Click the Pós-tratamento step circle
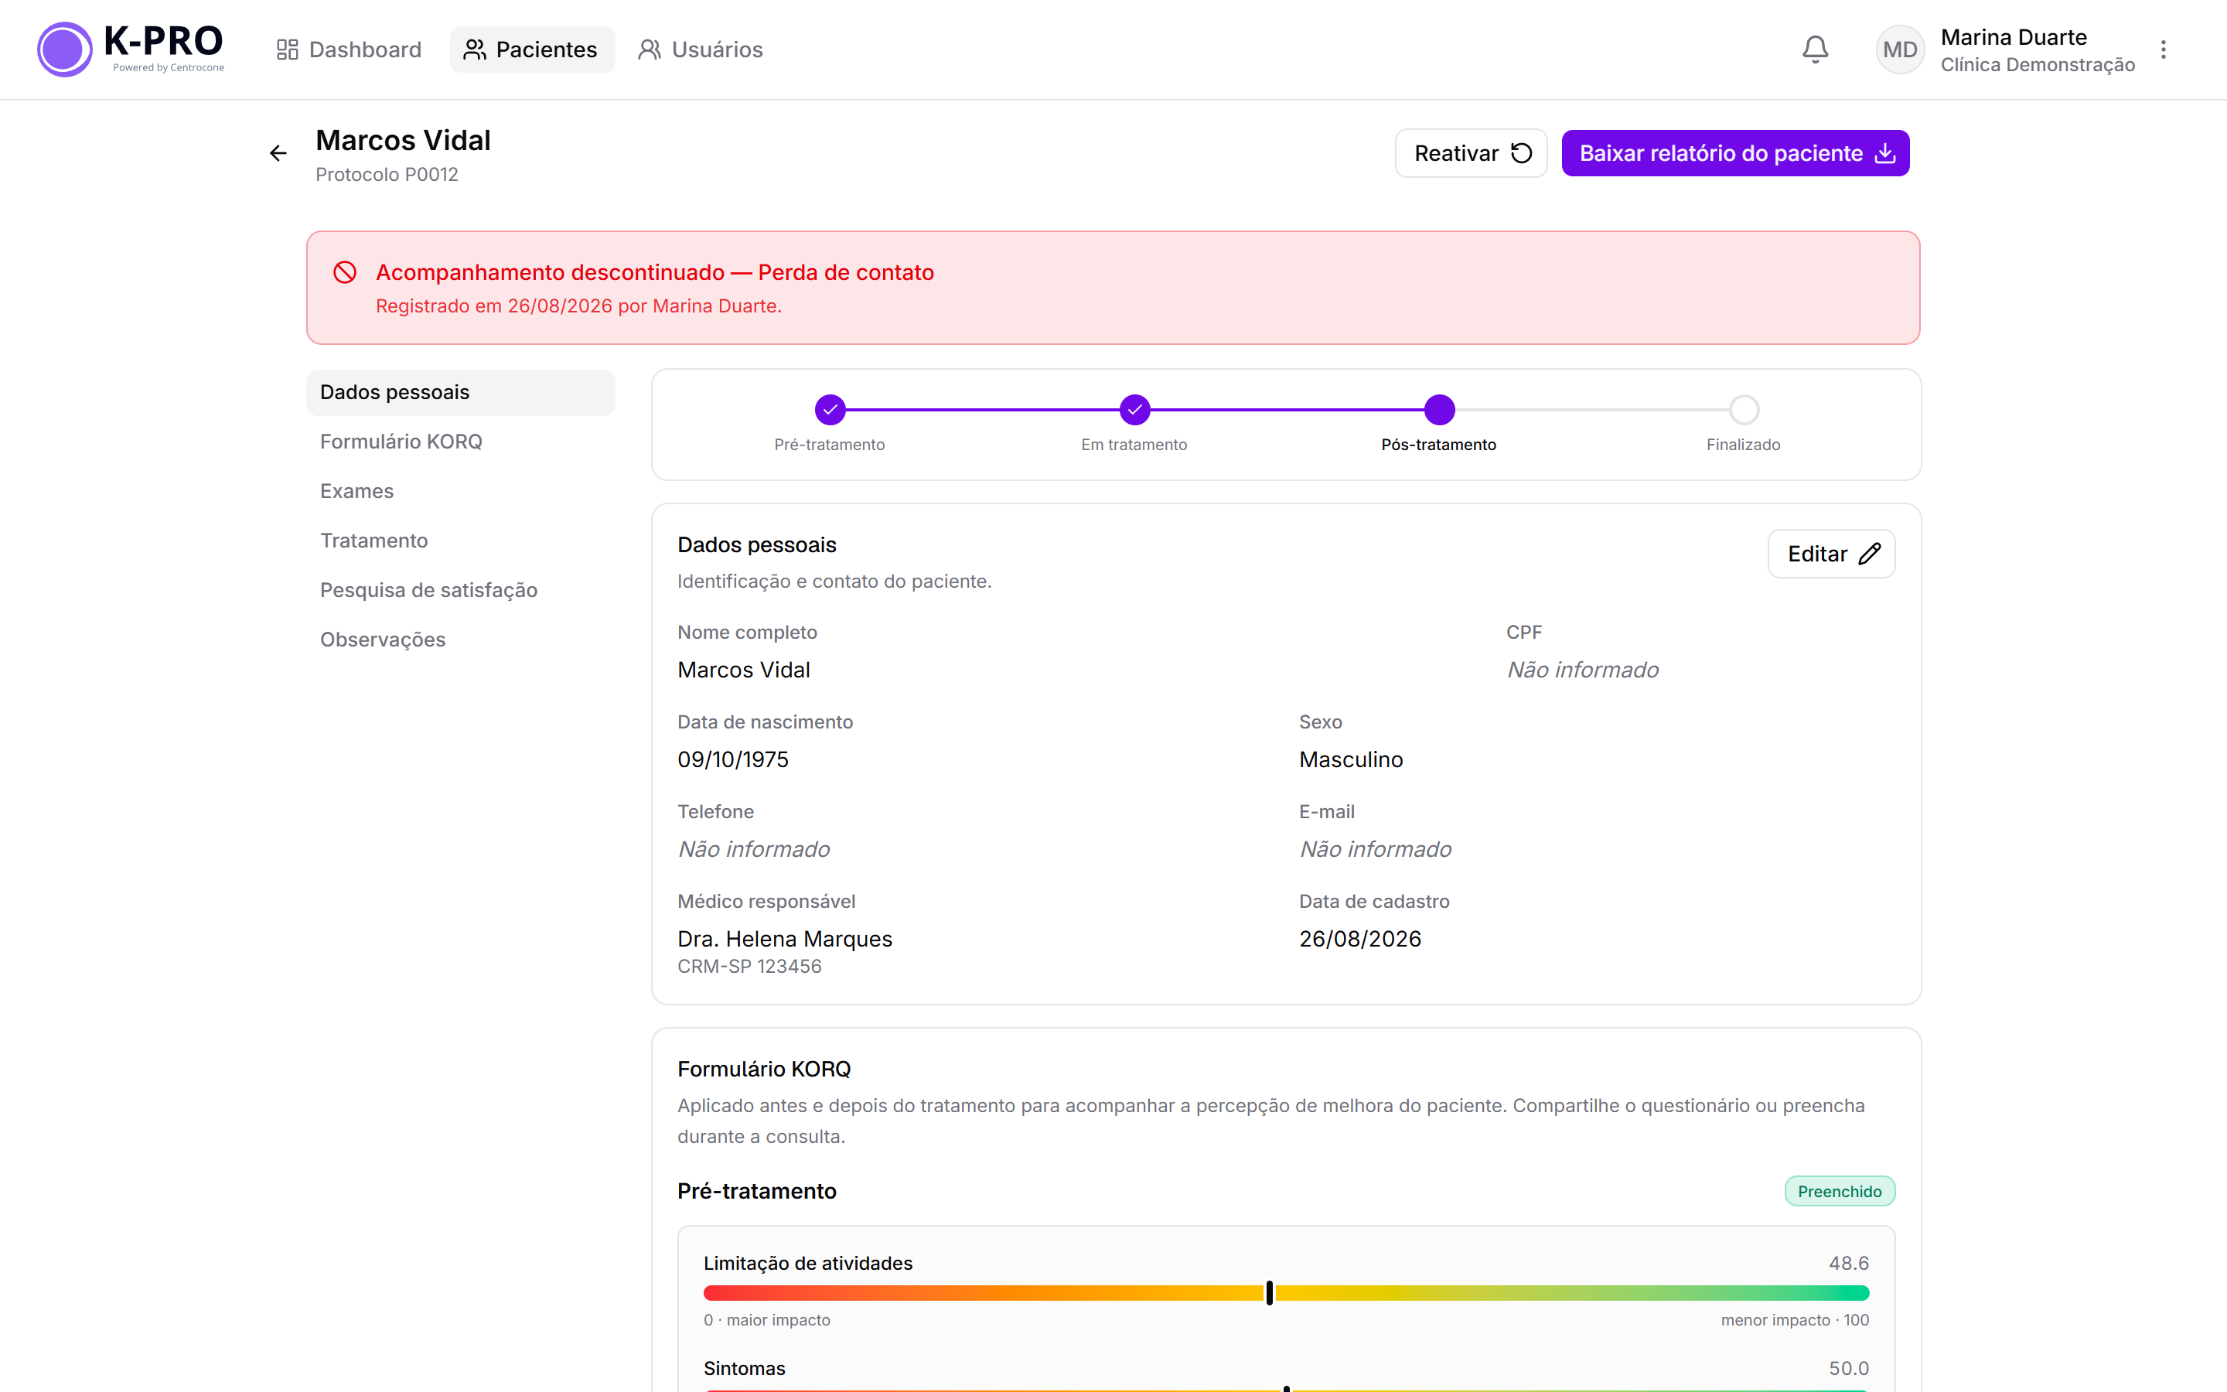The image size is (2227, 1392). coord(1439,410)
